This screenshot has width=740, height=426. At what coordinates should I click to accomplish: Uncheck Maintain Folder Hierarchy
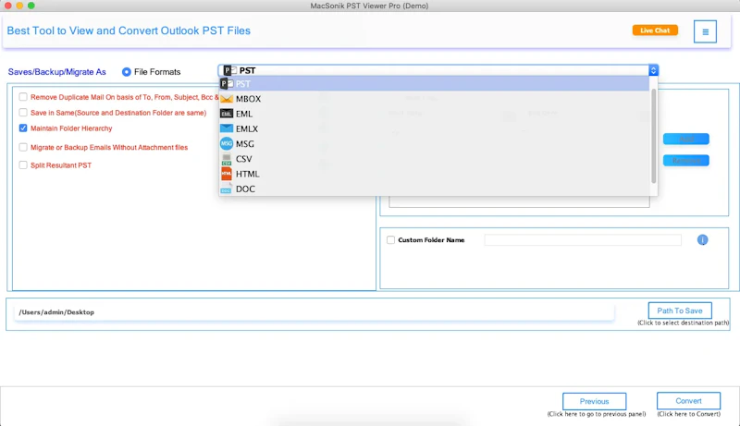pos(23,128)
